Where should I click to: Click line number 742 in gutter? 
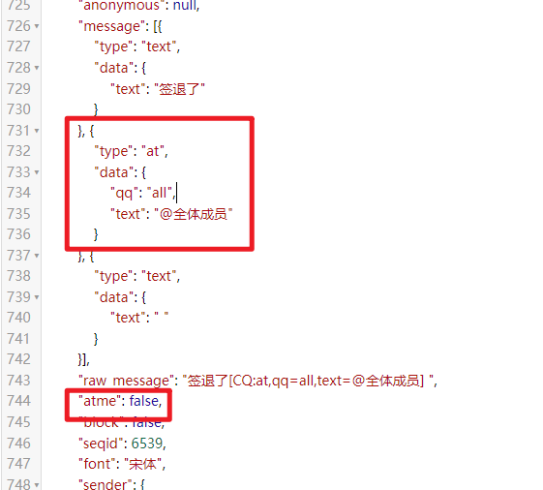click(x=18, y=359)
